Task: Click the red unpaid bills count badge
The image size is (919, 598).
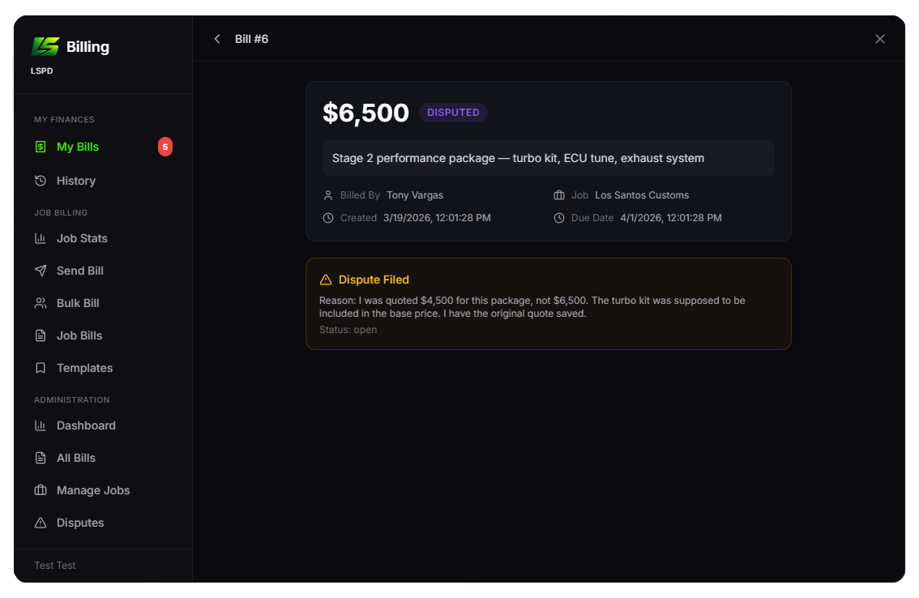Action: [x=165, y=147]
